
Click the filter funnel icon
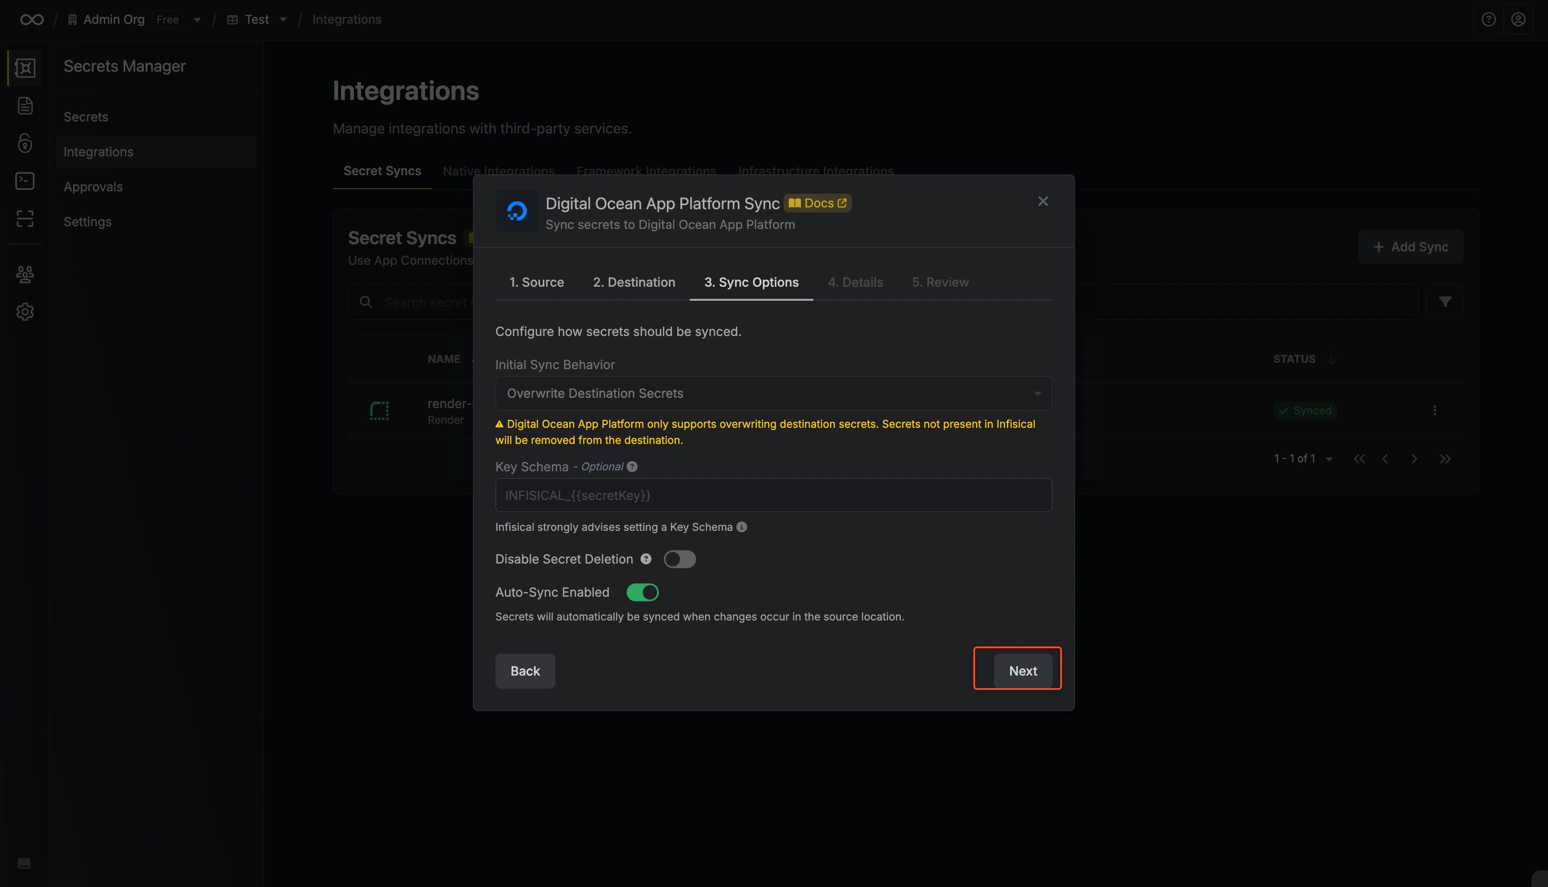(1445, 302)
